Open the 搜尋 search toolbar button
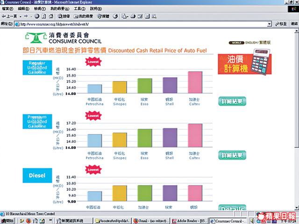The height and width of the screenshot is (224, 299). [64, 16]
